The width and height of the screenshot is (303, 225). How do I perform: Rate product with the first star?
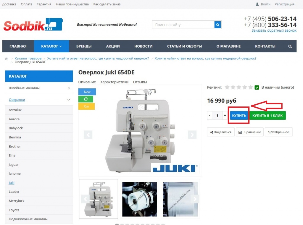[227, 87]
